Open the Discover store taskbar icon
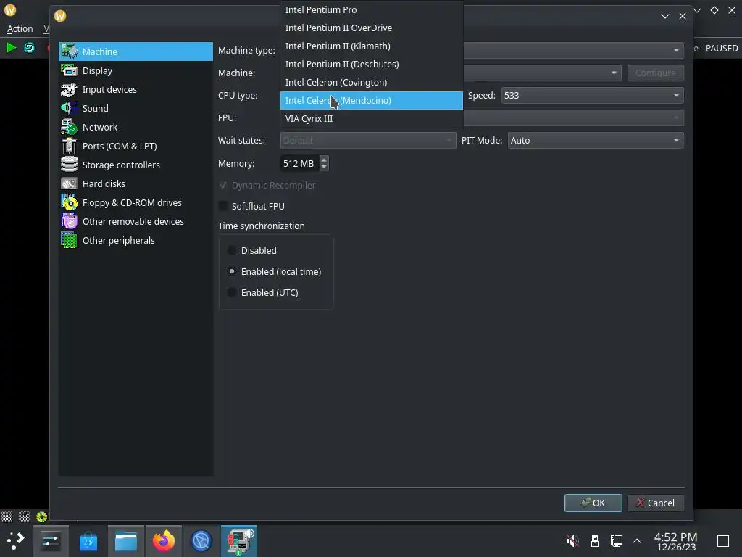Image resolution: width=742 pixels, height=557 pixels. point(88,541)
